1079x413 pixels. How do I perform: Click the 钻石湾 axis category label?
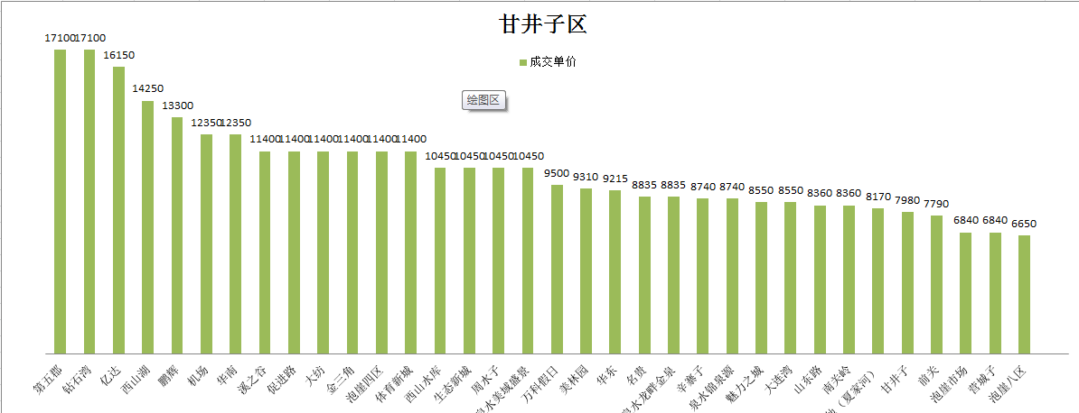78,380
